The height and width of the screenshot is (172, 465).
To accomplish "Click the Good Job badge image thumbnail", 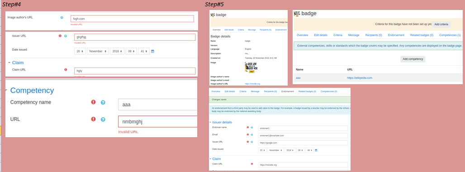I will point(251,67).
